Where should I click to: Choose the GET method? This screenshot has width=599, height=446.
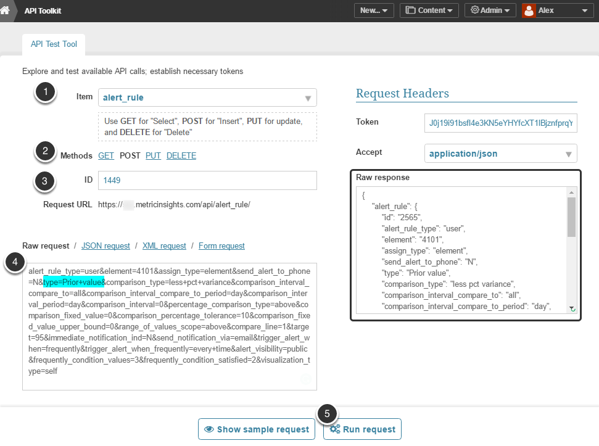pyautogui.click(x=106, y=155)
